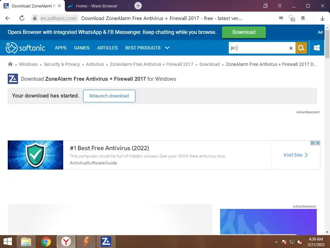This screenshot has height=248, width=330.
Task: Open ZoneAlarm Free Antivirus + Firewall 2017 breadcrumb
Action: 151,64
